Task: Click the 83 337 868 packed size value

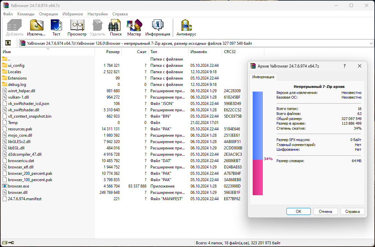Action: click(137, 186)
